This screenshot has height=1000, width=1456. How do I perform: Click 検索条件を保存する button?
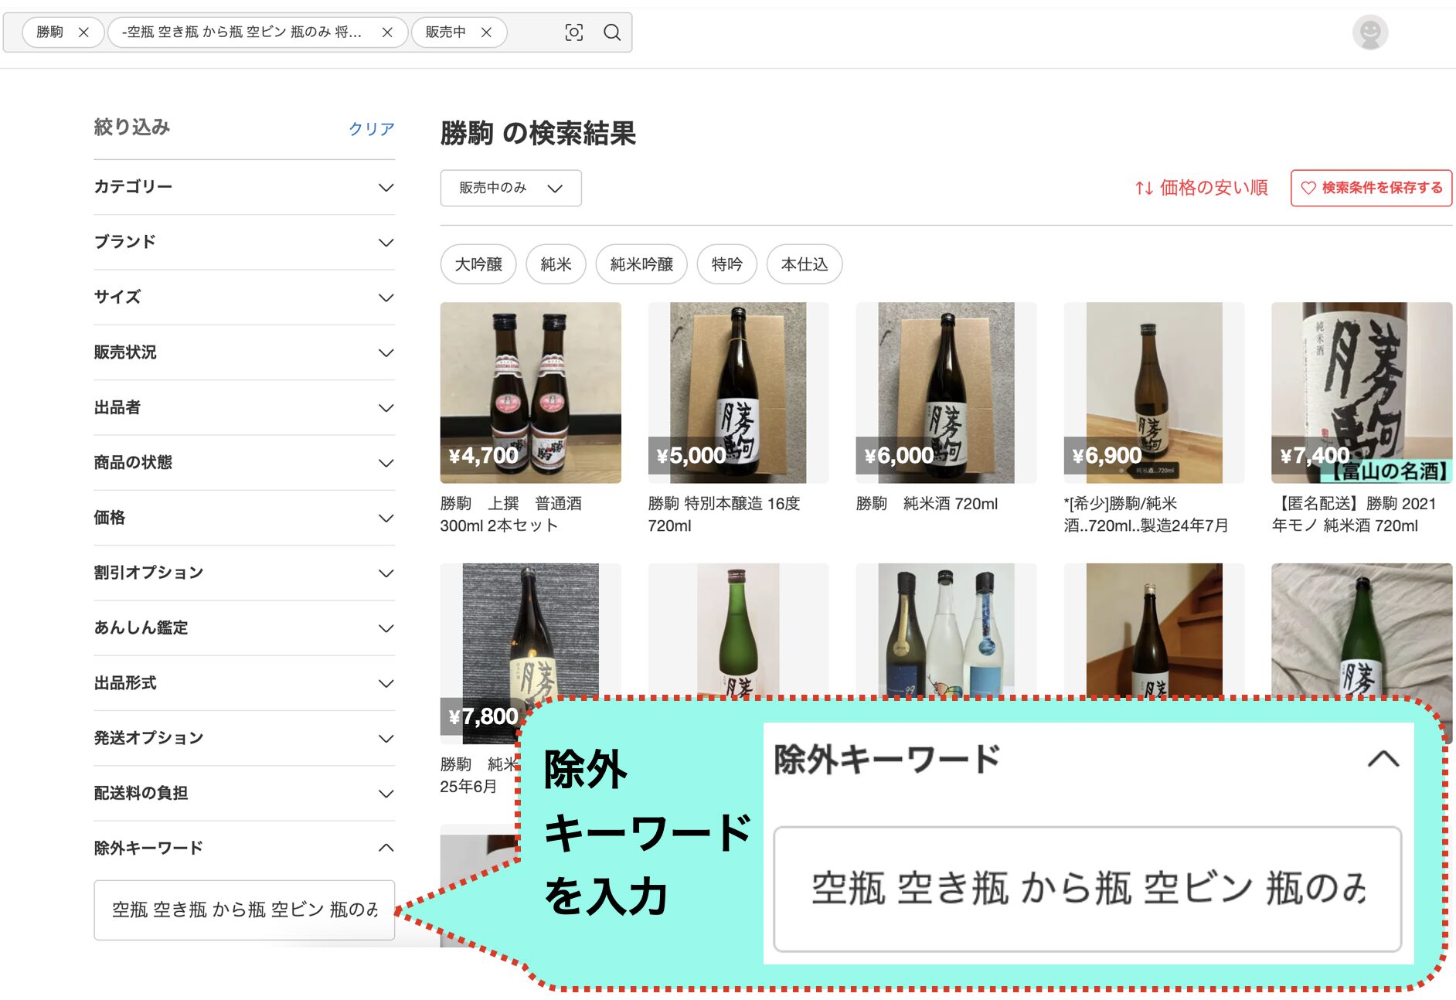click(x=1371, y=188)
